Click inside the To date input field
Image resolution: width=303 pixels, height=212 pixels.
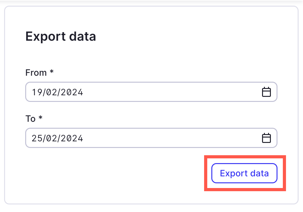[x=126, y=138]
